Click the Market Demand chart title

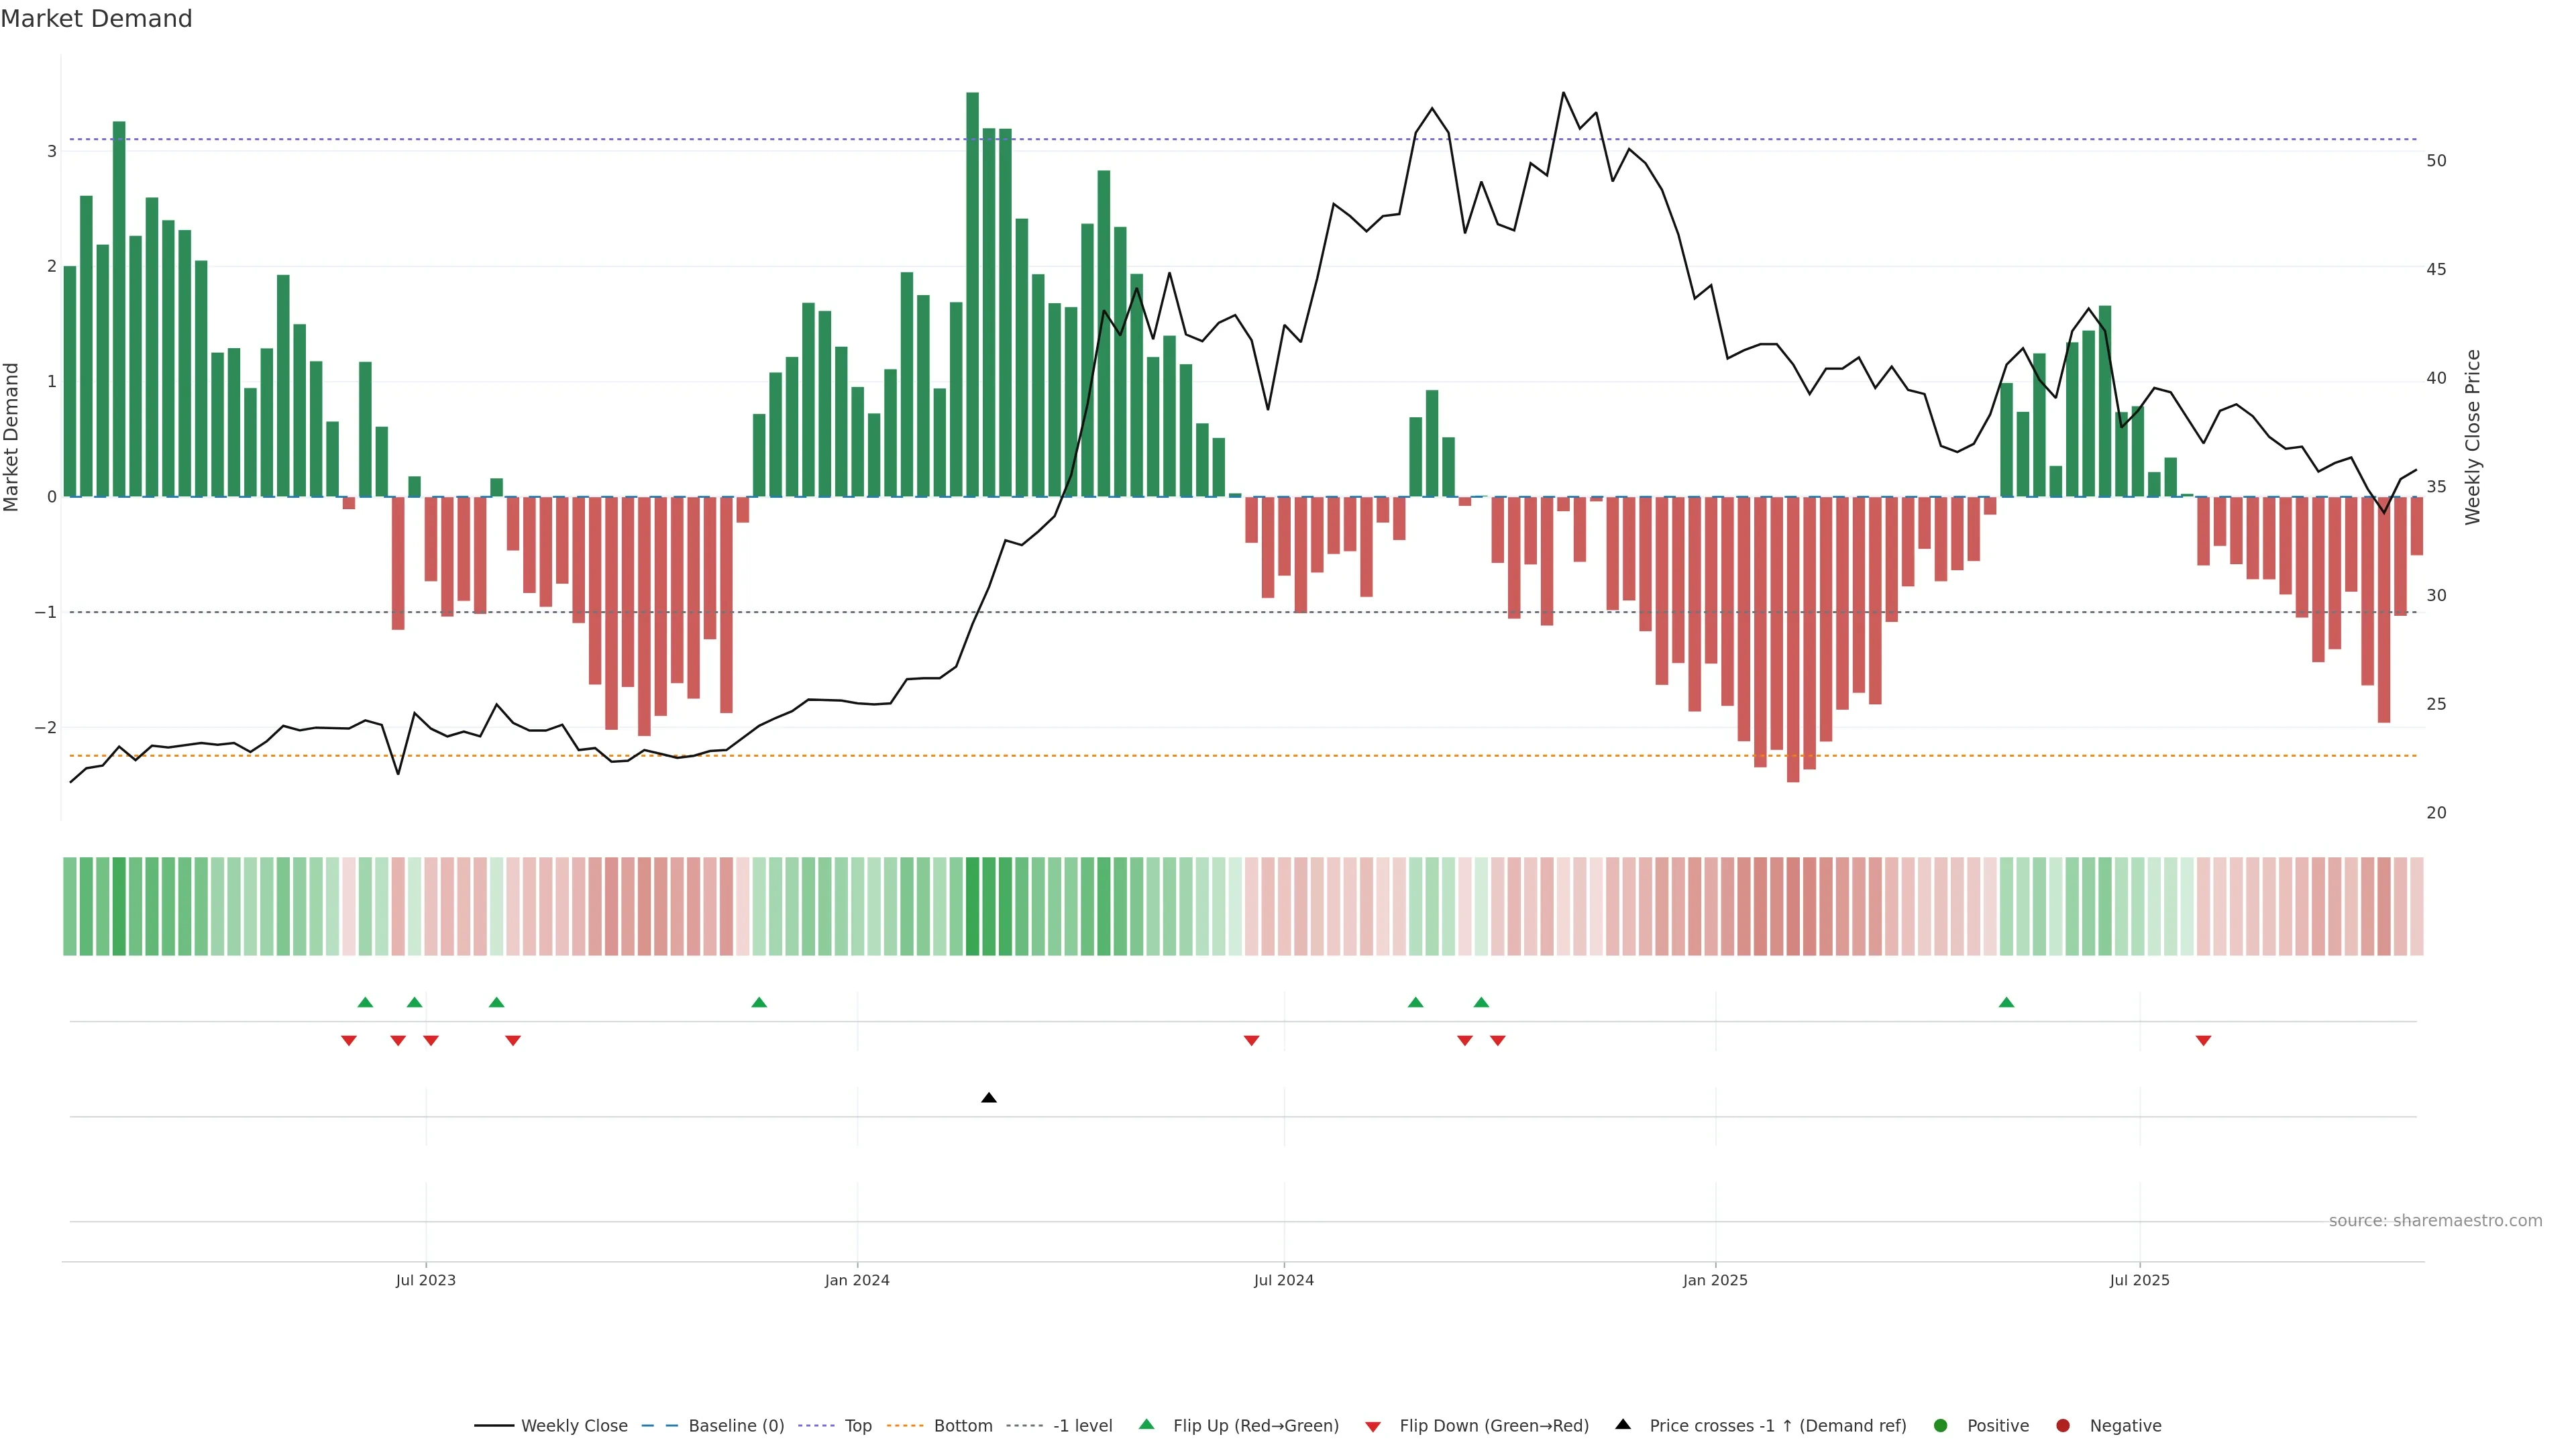96,19
